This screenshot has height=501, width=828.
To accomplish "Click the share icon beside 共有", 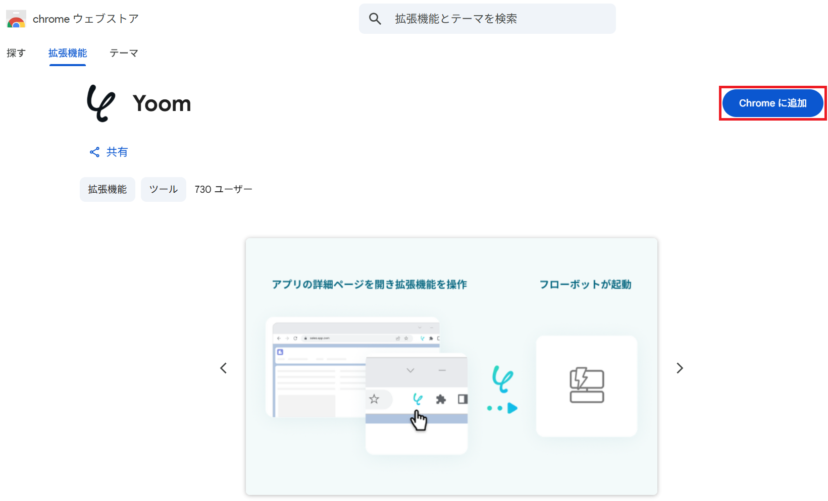I will 94,152.
